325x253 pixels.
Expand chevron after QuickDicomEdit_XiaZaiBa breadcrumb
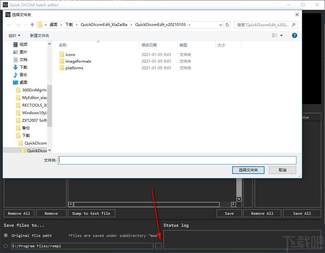pyautogui.click(x=131, y=25)
